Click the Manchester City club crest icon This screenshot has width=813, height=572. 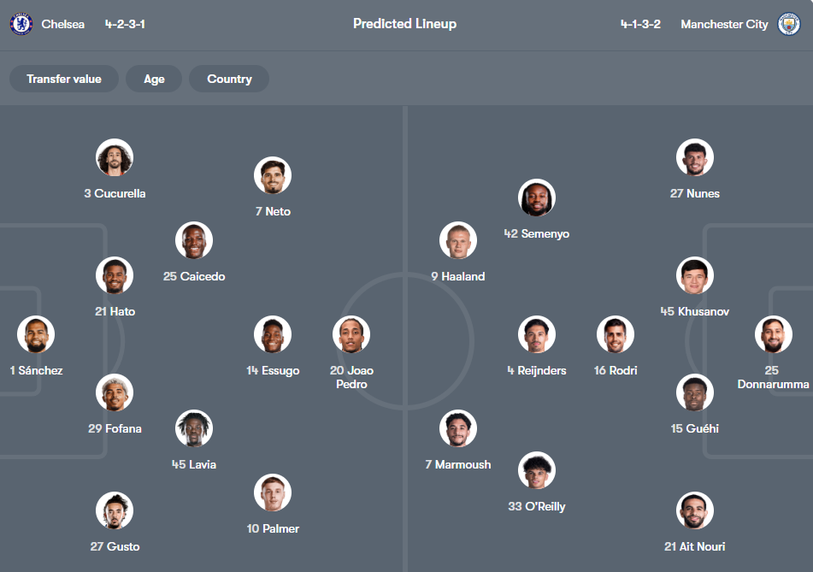(789, 24)
